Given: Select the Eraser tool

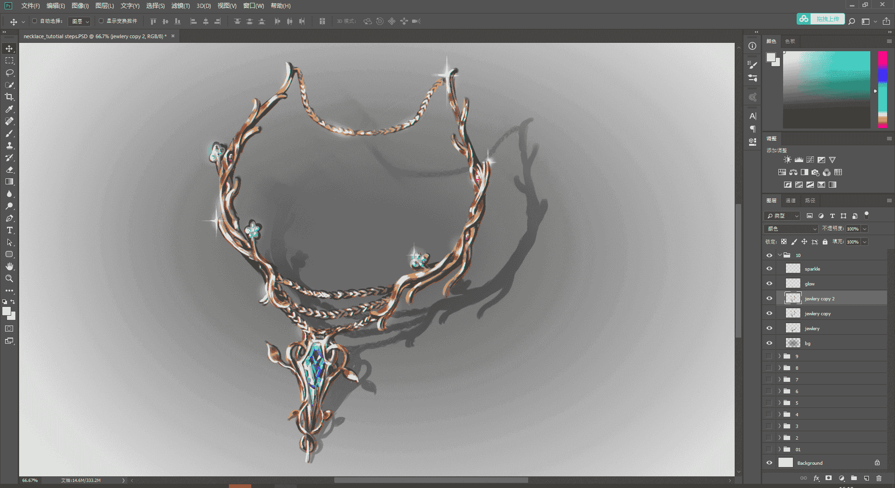Looking at the screenshot, I should (9, 169).
